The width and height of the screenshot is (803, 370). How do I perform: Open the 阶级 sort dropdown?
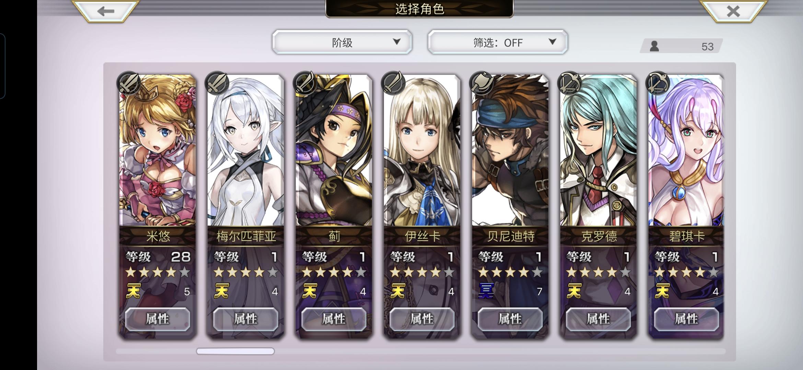[x=342, y=42]
